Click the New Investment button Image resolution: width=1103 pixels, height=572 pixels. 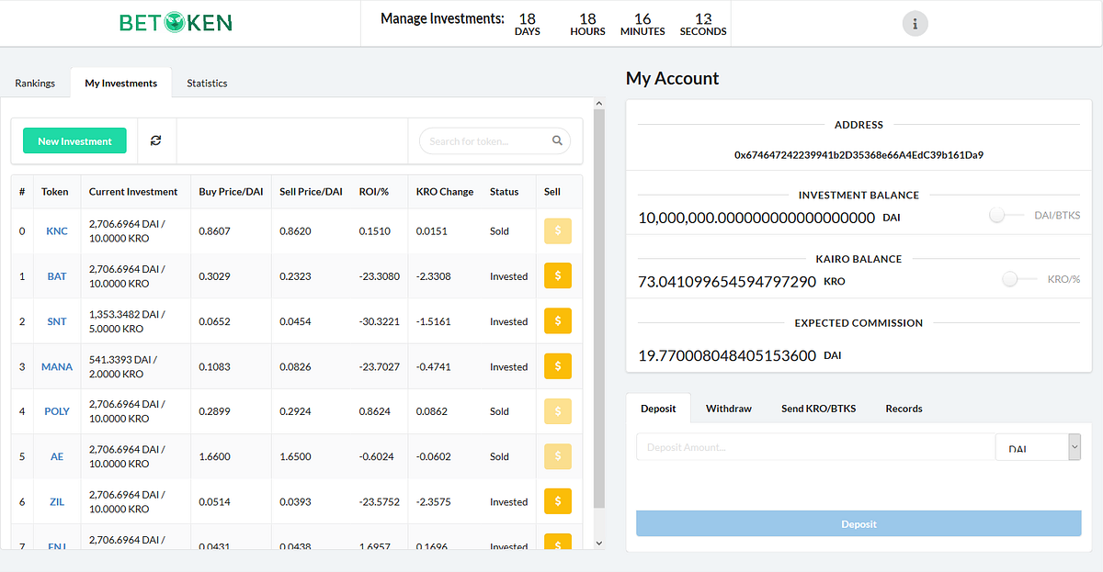click(74, 141)
